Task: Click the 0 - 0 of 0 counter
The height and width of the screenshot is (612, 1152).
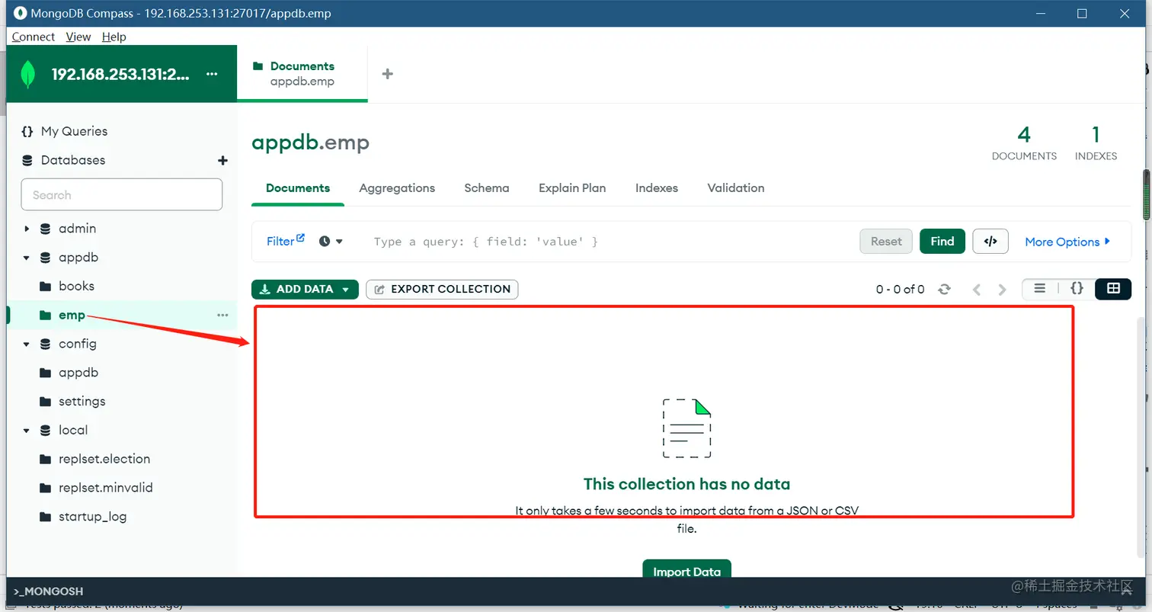Action: click(900, 289)
